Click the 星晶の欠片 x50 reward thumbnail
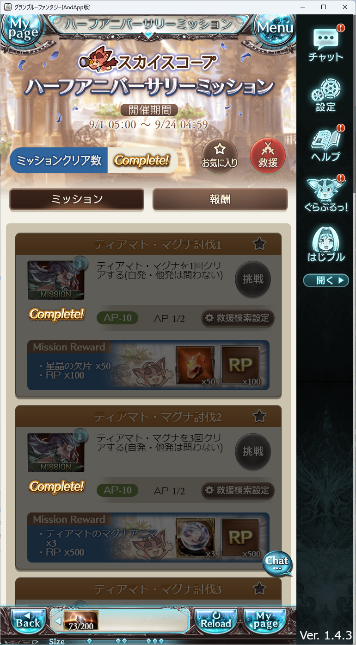The image size is (356, 645). pyautogui.click(x=195, y=365)
